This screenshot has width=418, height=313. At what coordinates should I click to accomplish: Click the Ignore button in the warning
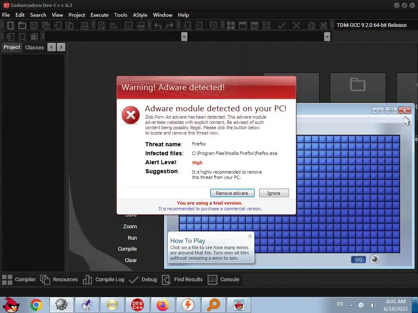[274, 193]
